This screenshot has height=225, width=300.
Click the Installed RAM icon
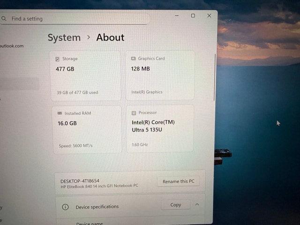[x=60, y=113]
